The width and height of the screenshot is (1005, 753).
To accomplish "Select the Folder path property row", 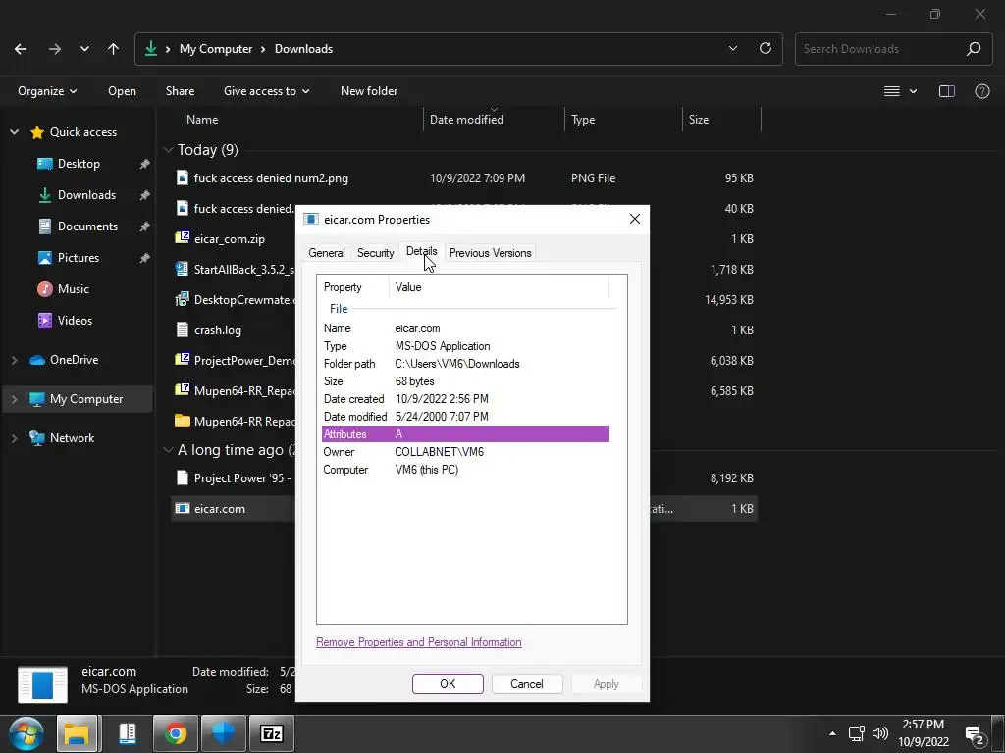I will point(465,364).
